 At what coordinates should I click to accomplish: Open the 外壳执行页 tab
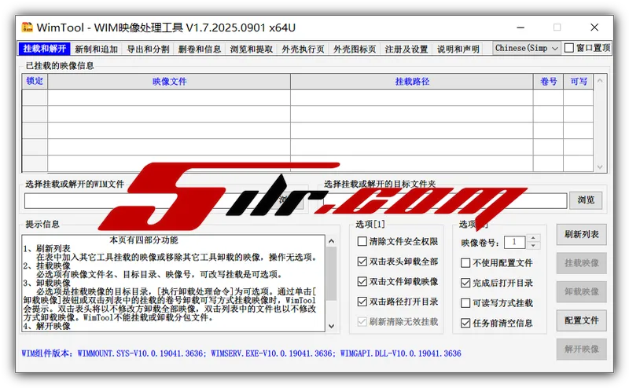point(303,49)
